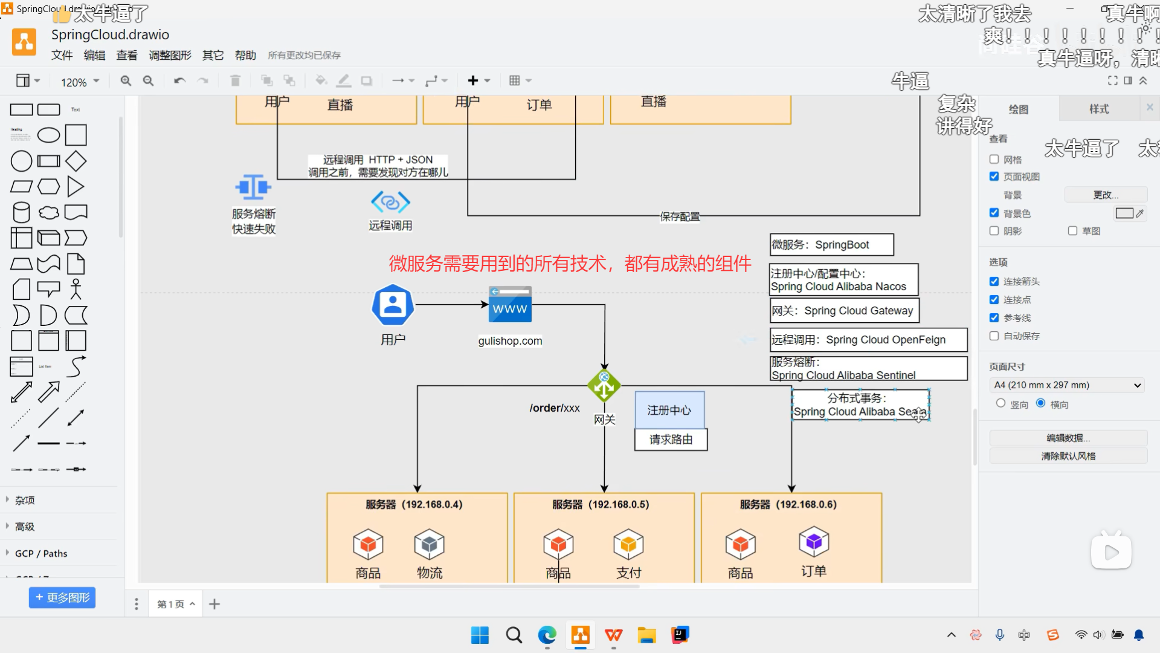Add a new page with the plus button
This screenshot has height=653, width=1160.
point(214,603)
